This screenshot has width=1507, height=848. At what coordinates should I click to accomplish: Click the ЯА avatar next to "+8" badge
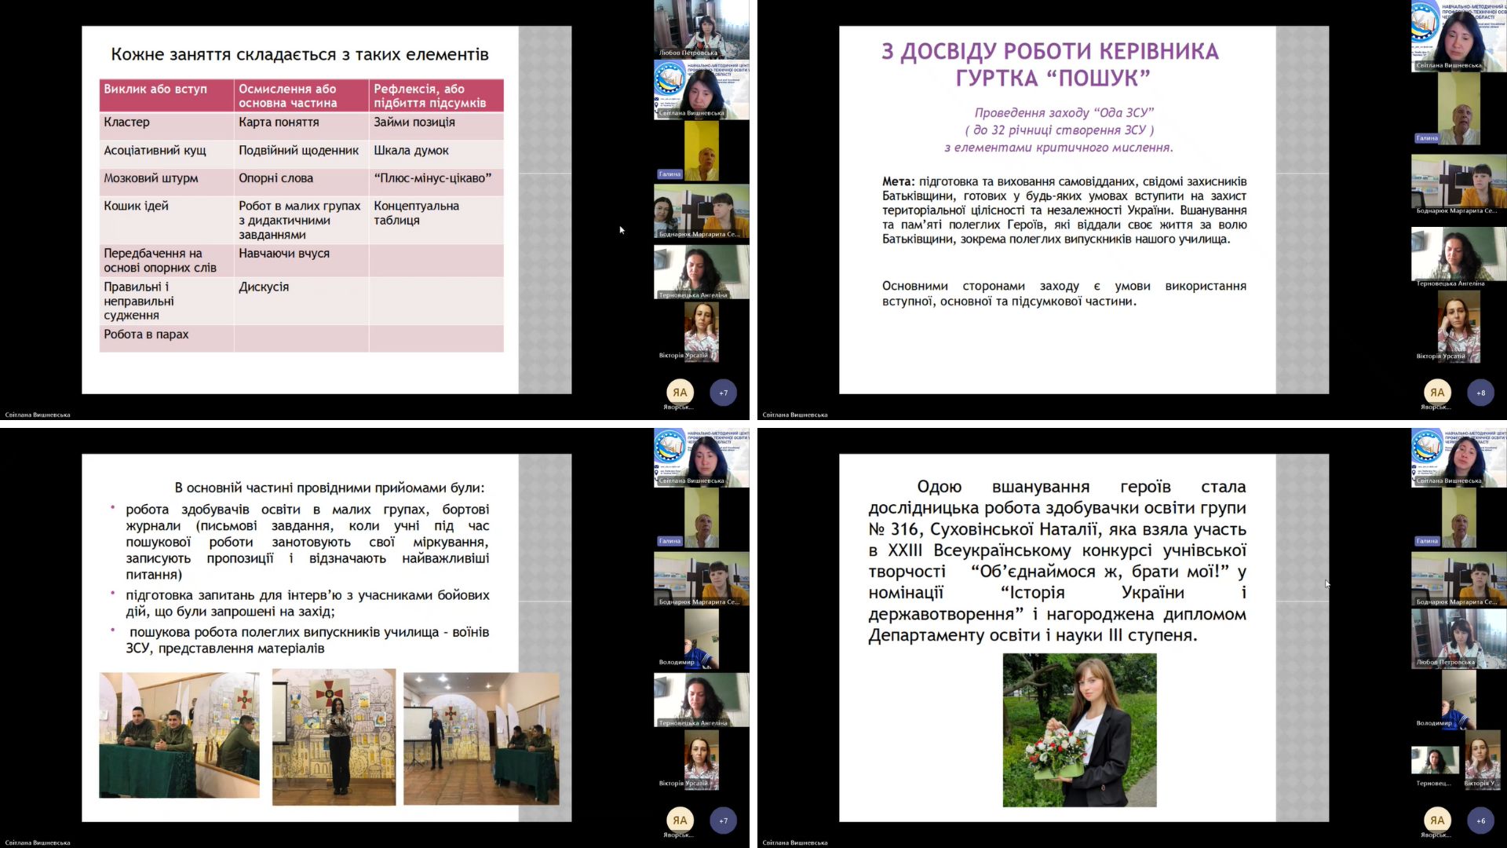1436,393
